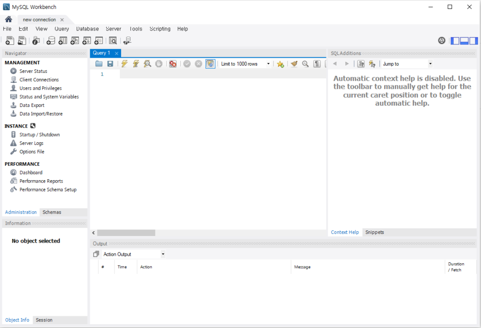481x328 pixels.
Task: Reconnect to DBMS icon
Action: click(127, 40)
